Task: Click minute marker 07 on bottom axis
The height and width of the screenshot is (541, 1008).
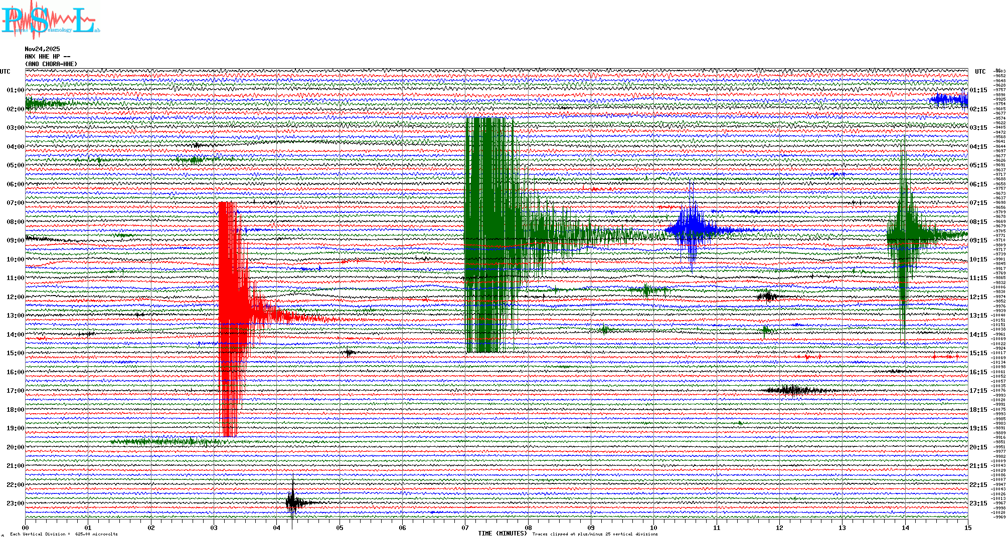Action: (x=465, y=527)
